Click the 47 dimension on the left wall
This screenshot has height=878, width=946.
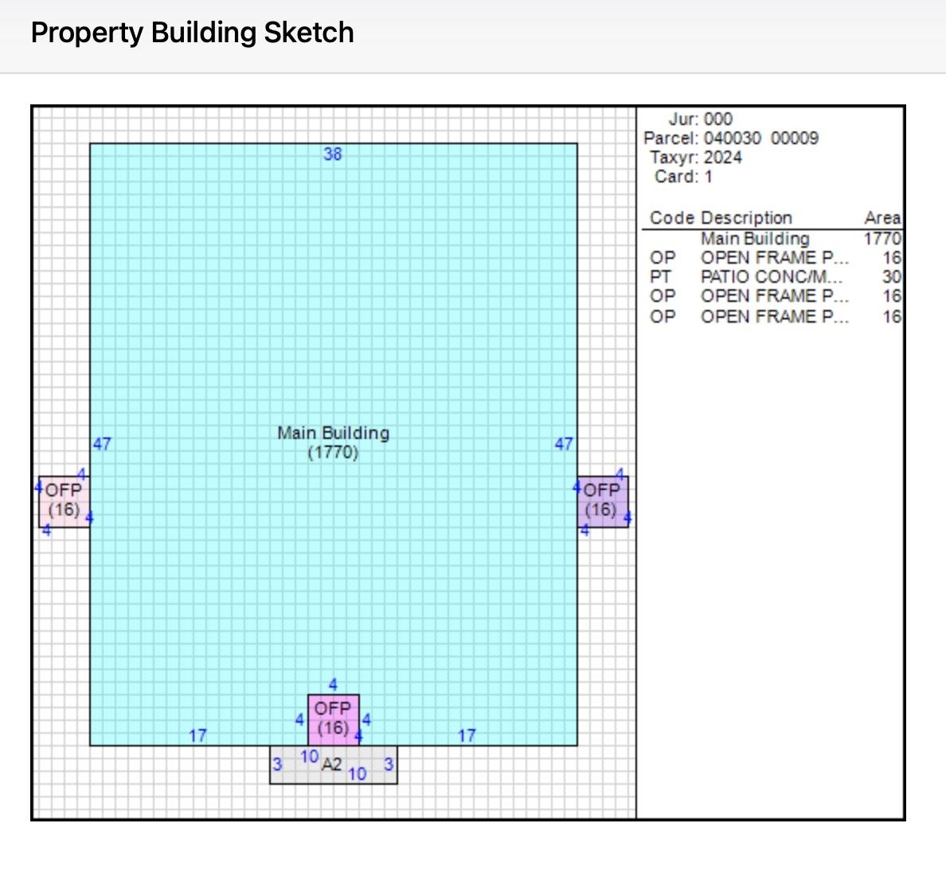[x=102, y=445]
